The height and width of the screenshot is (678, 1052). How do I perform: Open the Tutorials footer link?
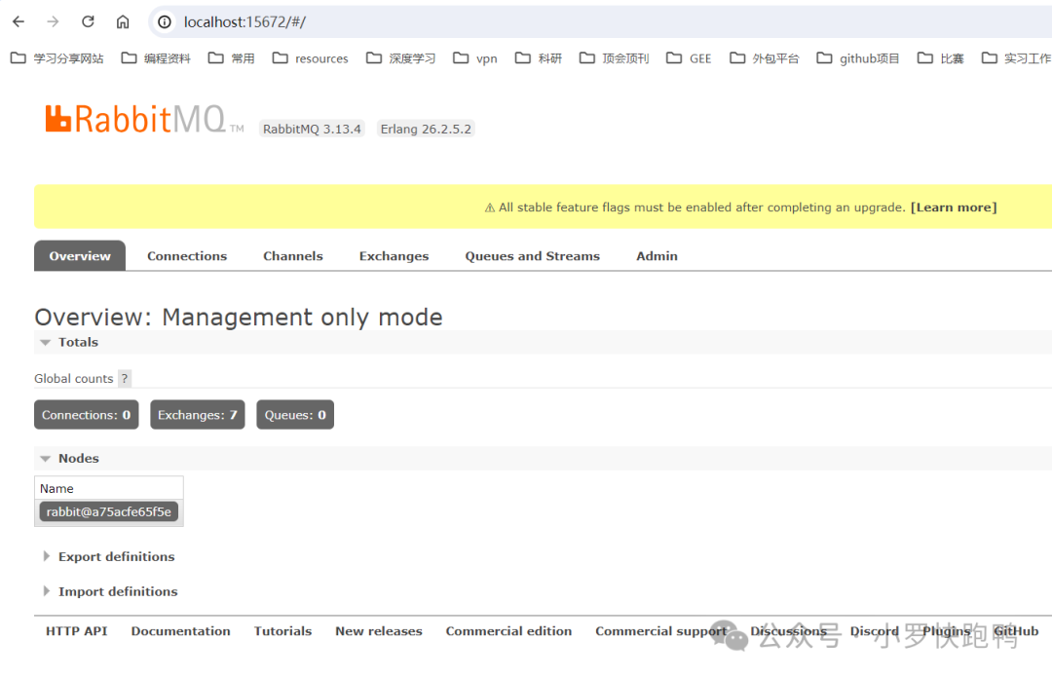[x=283, y=631]
